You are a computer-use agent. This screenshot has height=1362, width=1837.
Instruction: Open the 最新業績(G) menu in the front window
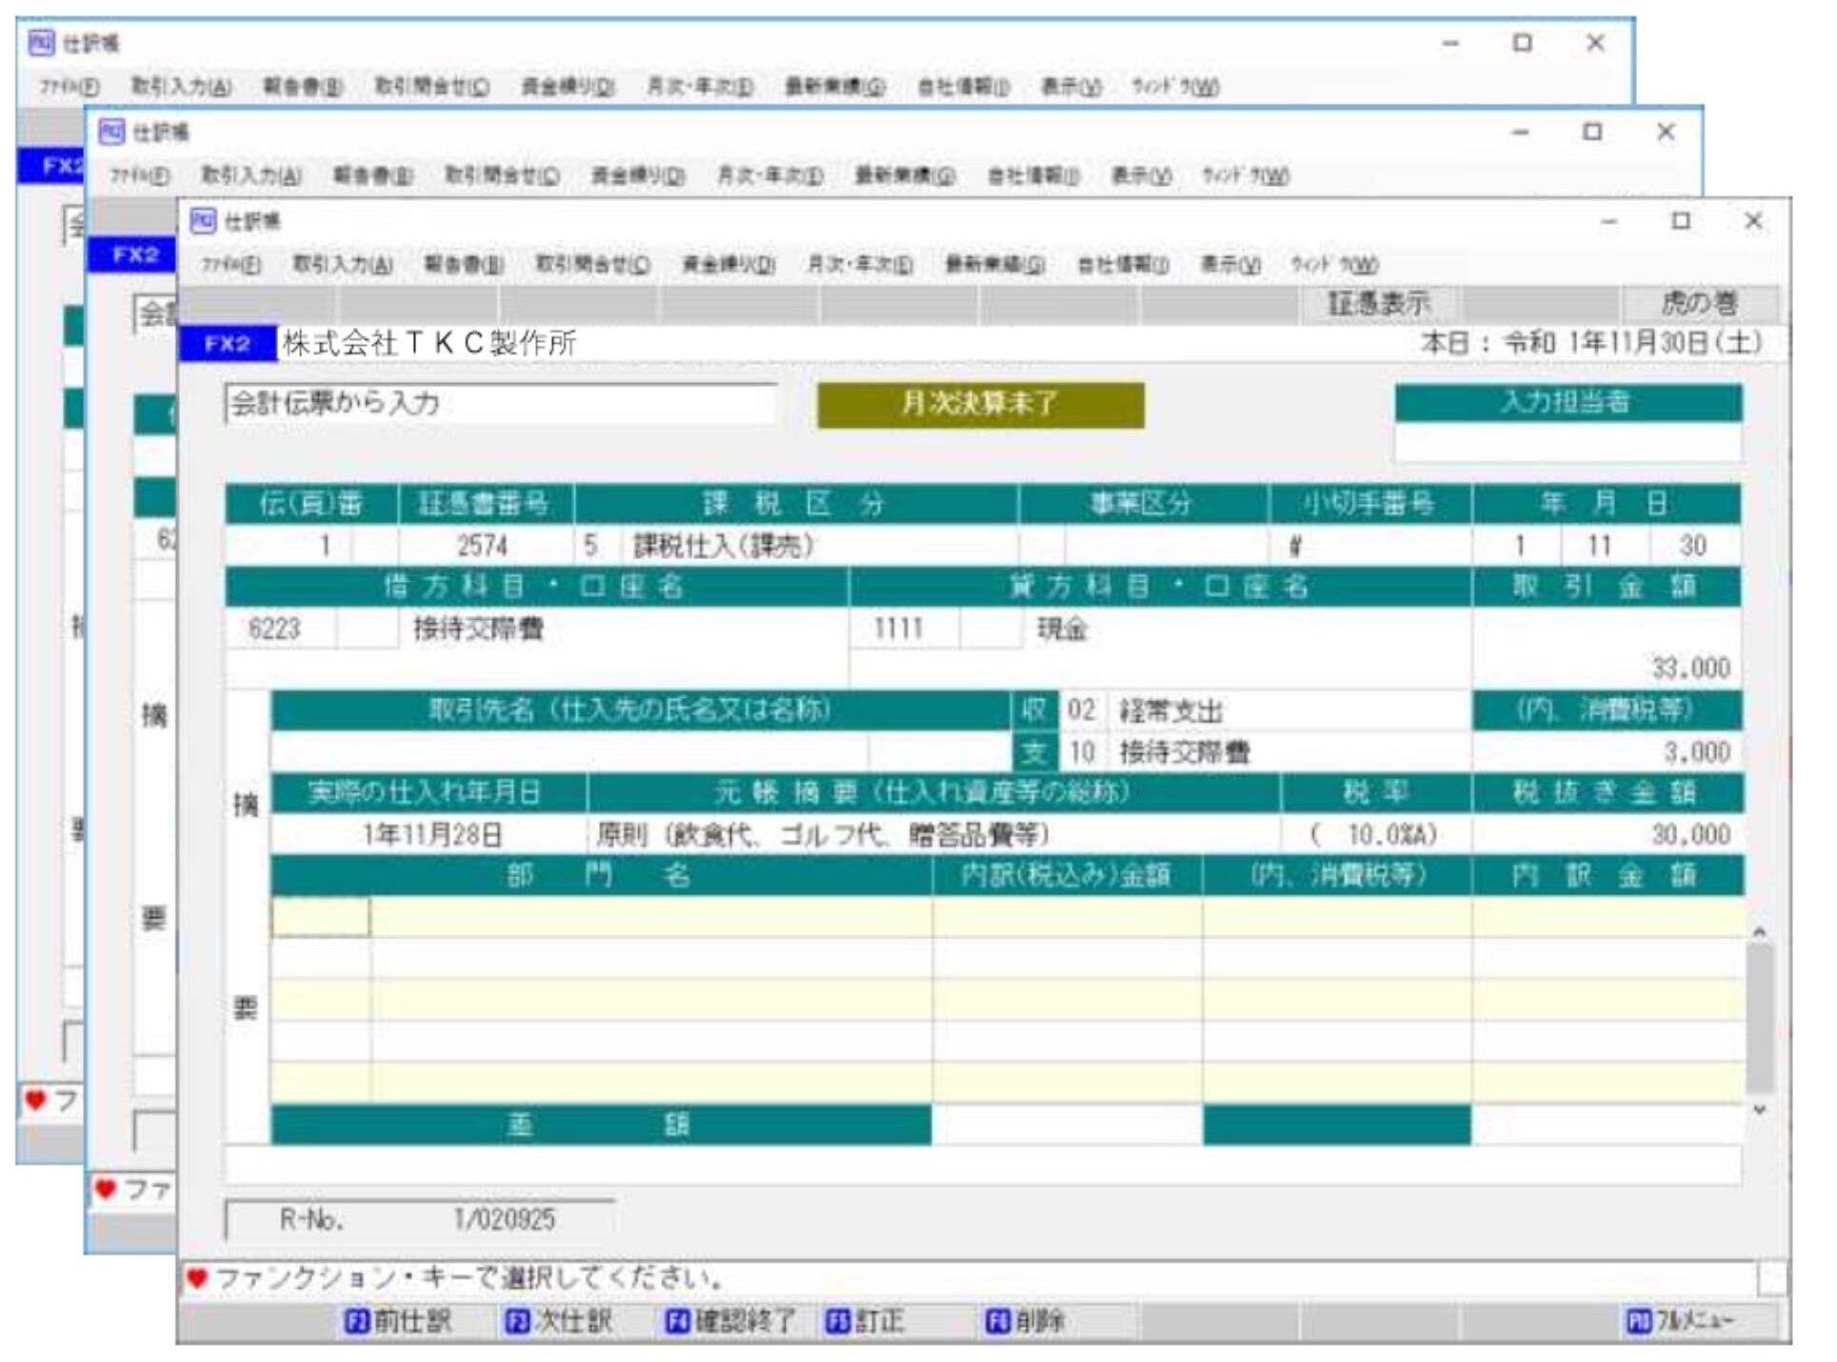(994, 265)
